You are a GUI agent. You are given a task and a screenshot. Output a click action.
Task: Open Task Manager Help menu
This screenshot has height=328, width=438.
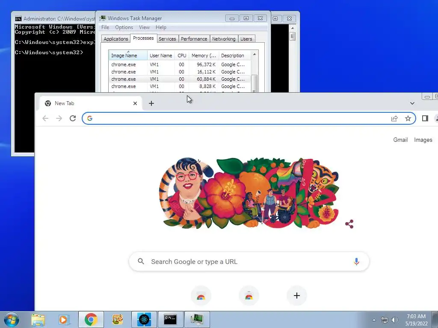[161, 27]
